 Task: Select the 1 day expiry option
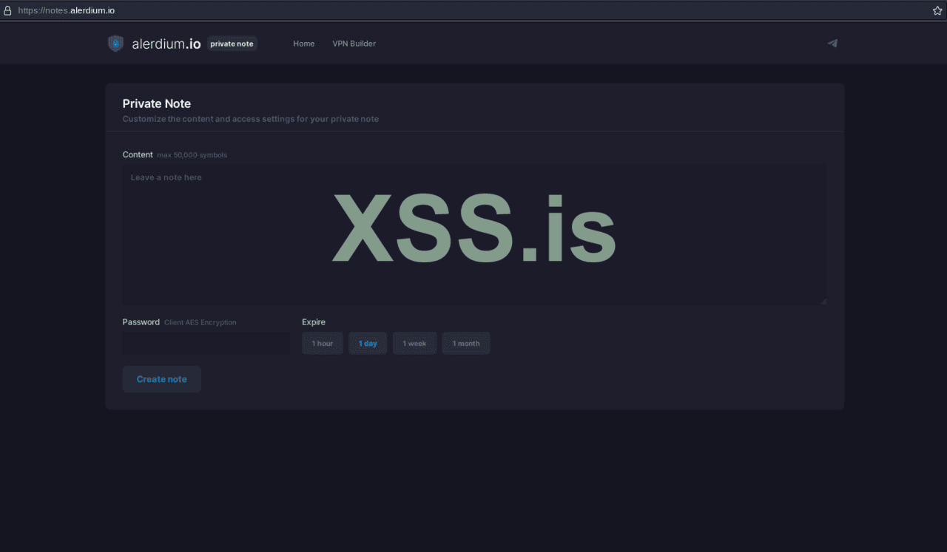[x=368, y=343]
